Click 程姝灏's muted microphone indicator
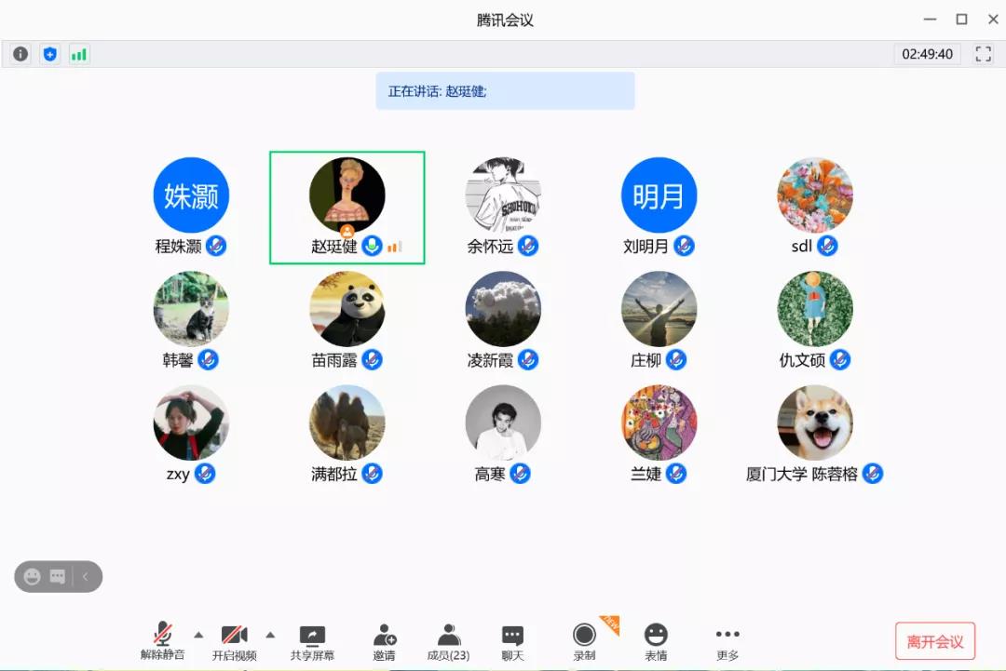The width and height of the screenshot is (1006, 671). 216,246
